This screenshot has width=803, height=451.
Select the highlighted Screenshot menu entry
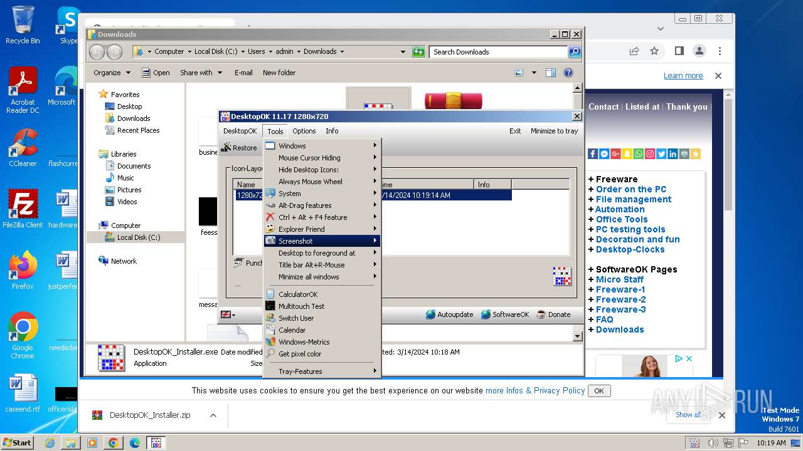[x=322, y=241]
